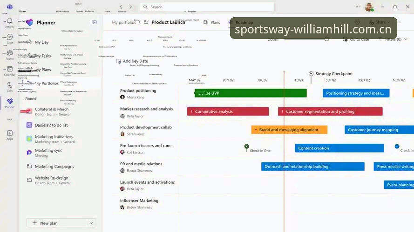Select Press release writing bar
The width and height of the screenshot is (414, 232).
pos(394,167)
